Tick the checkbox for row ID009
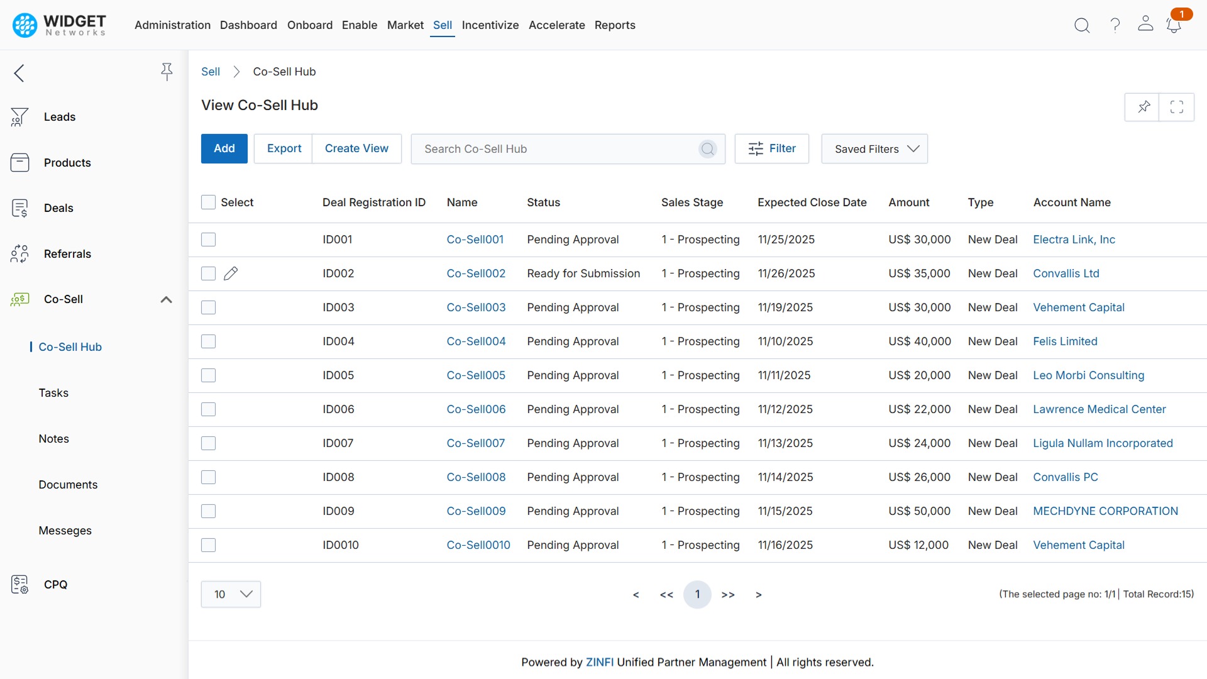 pyautogui.click(x=208, y=511)
